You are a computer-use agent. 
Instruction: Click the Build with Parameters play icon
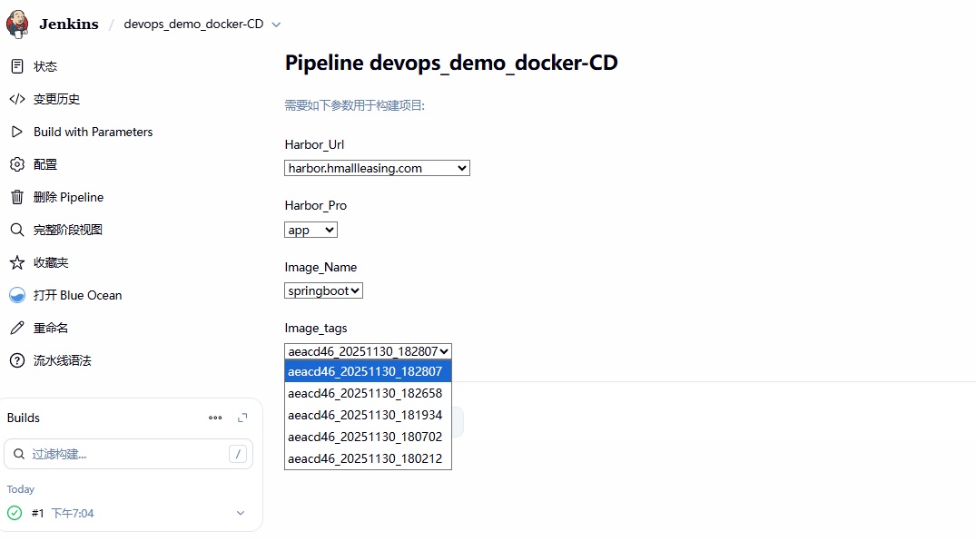[16, 132]
